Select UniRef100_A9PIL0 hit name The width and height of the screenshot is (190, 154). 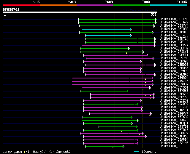point(174,42)
